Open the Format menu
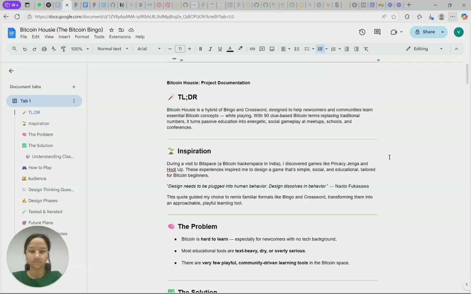471x294 pixels. point(82,37)
